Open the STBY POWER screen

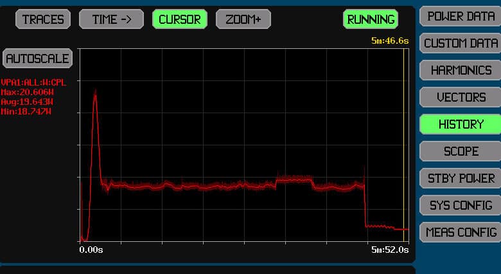(461, 178)
